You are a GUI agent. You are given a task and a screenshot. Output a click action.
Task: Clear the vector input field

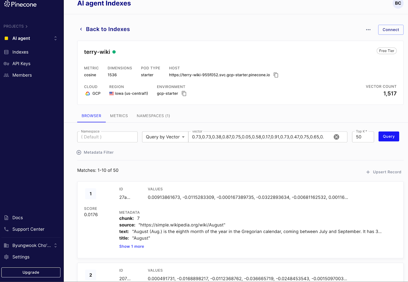coord(337,137)
